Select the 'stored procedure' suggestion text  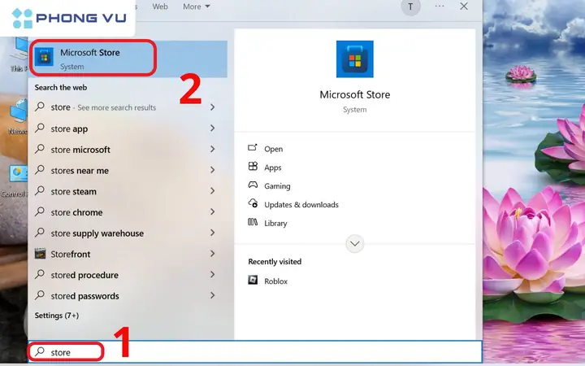click(x=84, y=275)
